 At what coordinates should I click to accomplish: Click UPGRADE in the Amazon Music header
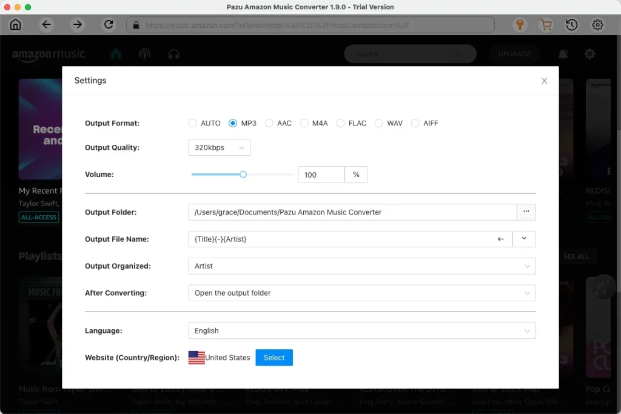point(514,54)
